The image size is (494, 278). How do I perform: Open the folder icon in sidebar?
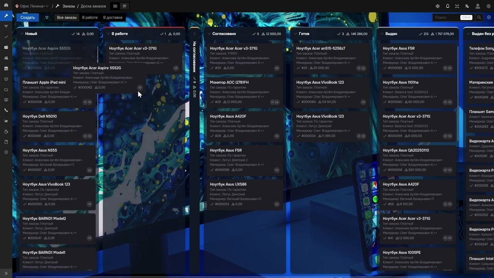click(x=6, y=90)
